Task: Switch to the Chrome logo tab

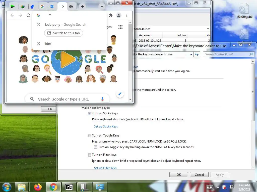Action: tap(71, 6)
